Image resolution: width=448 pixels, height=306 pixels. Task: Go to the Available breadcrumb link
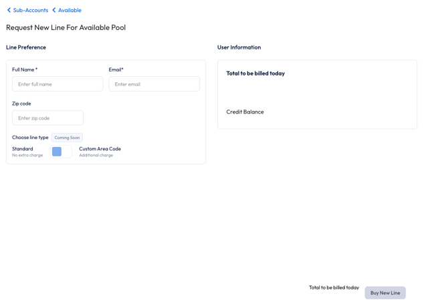tap(70, 10)
